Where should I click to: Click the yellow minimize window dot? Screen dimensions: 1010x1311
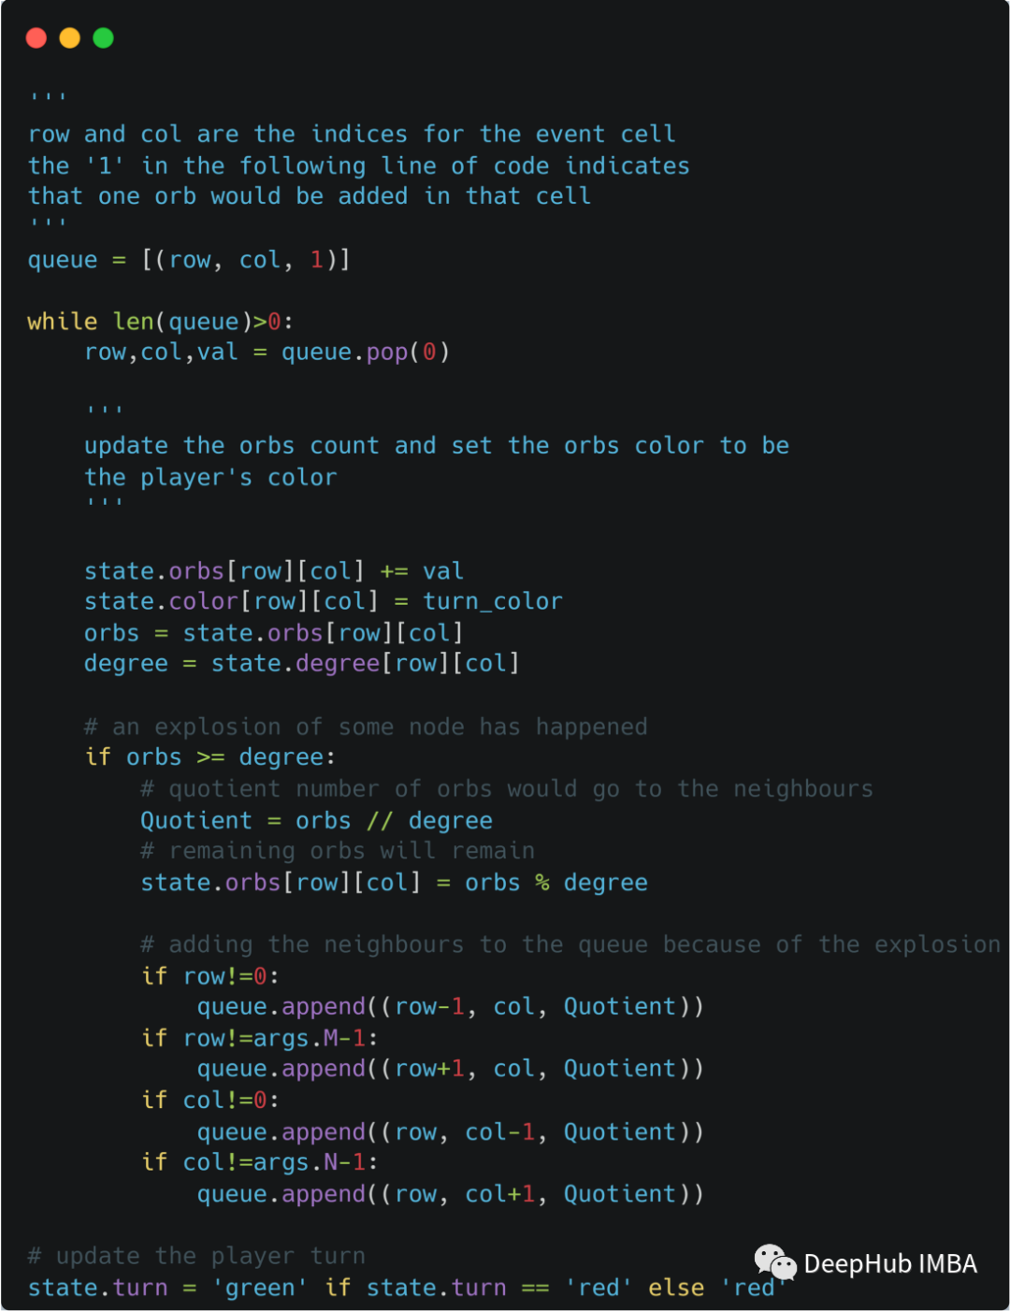pyautogui.click(x=70, y=37)
